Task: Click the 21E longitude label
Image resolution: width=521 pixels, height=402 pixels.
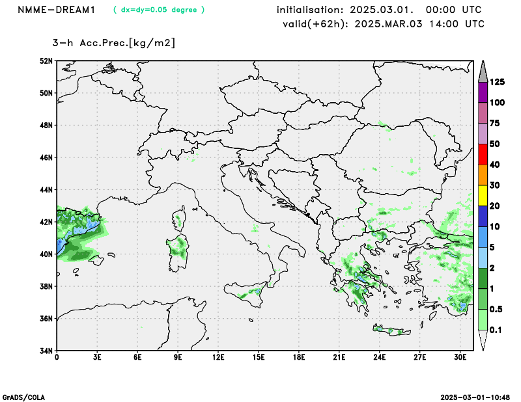Action: click(x=339, y=358)
